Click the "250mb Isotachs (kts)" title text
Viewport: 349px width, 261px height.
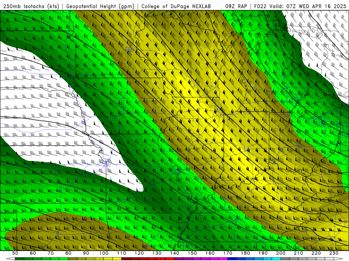coord(31,6)
